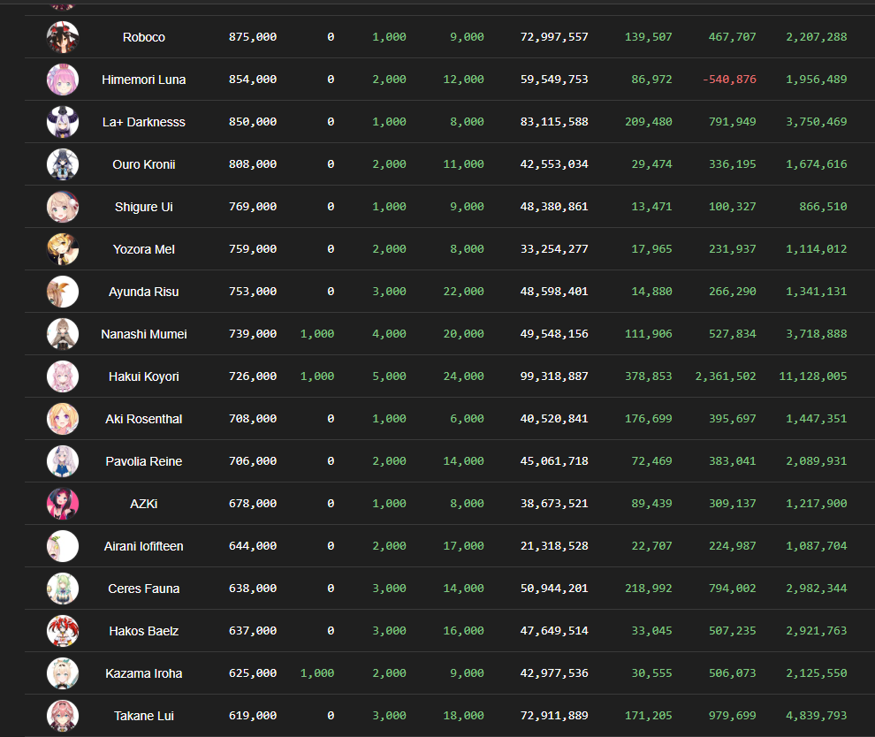Open the Hakos Baelz channel name
This screenshot has height=737, width=875.
(144, 631)
